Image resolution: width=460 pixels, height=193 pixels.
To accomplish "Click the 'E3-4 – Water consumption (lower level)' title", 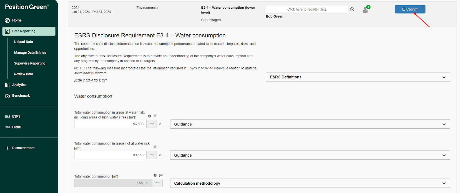I will click(228, 10).
